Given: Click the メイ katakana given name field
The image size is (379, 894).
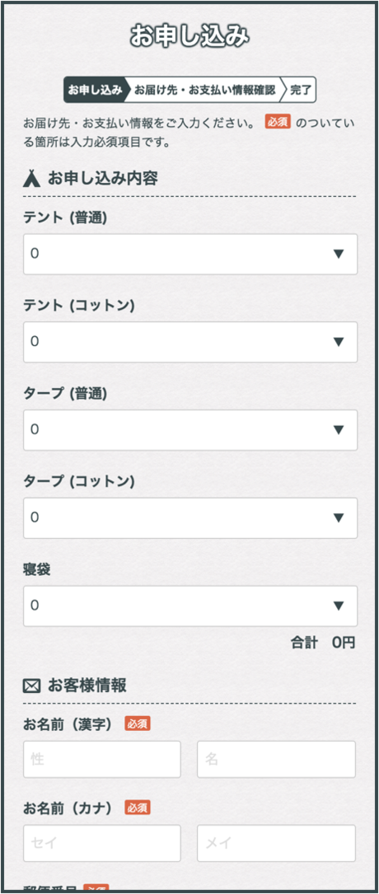Looking at the screenshot, I should pyautogui.click(x=276, y=843).
